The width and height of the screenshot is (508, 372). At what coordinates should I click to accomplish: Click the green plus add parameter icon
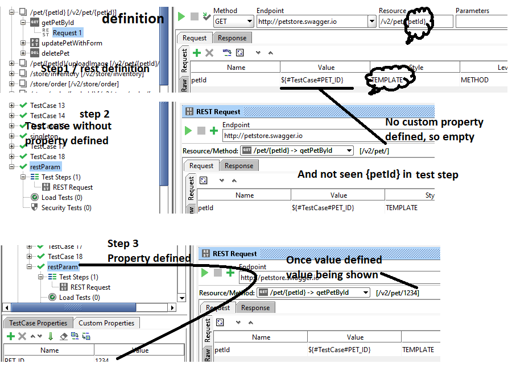pos(197,53)
